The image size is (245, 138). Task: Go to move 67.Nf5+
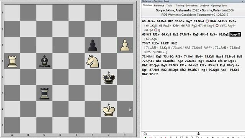point(185,34)
